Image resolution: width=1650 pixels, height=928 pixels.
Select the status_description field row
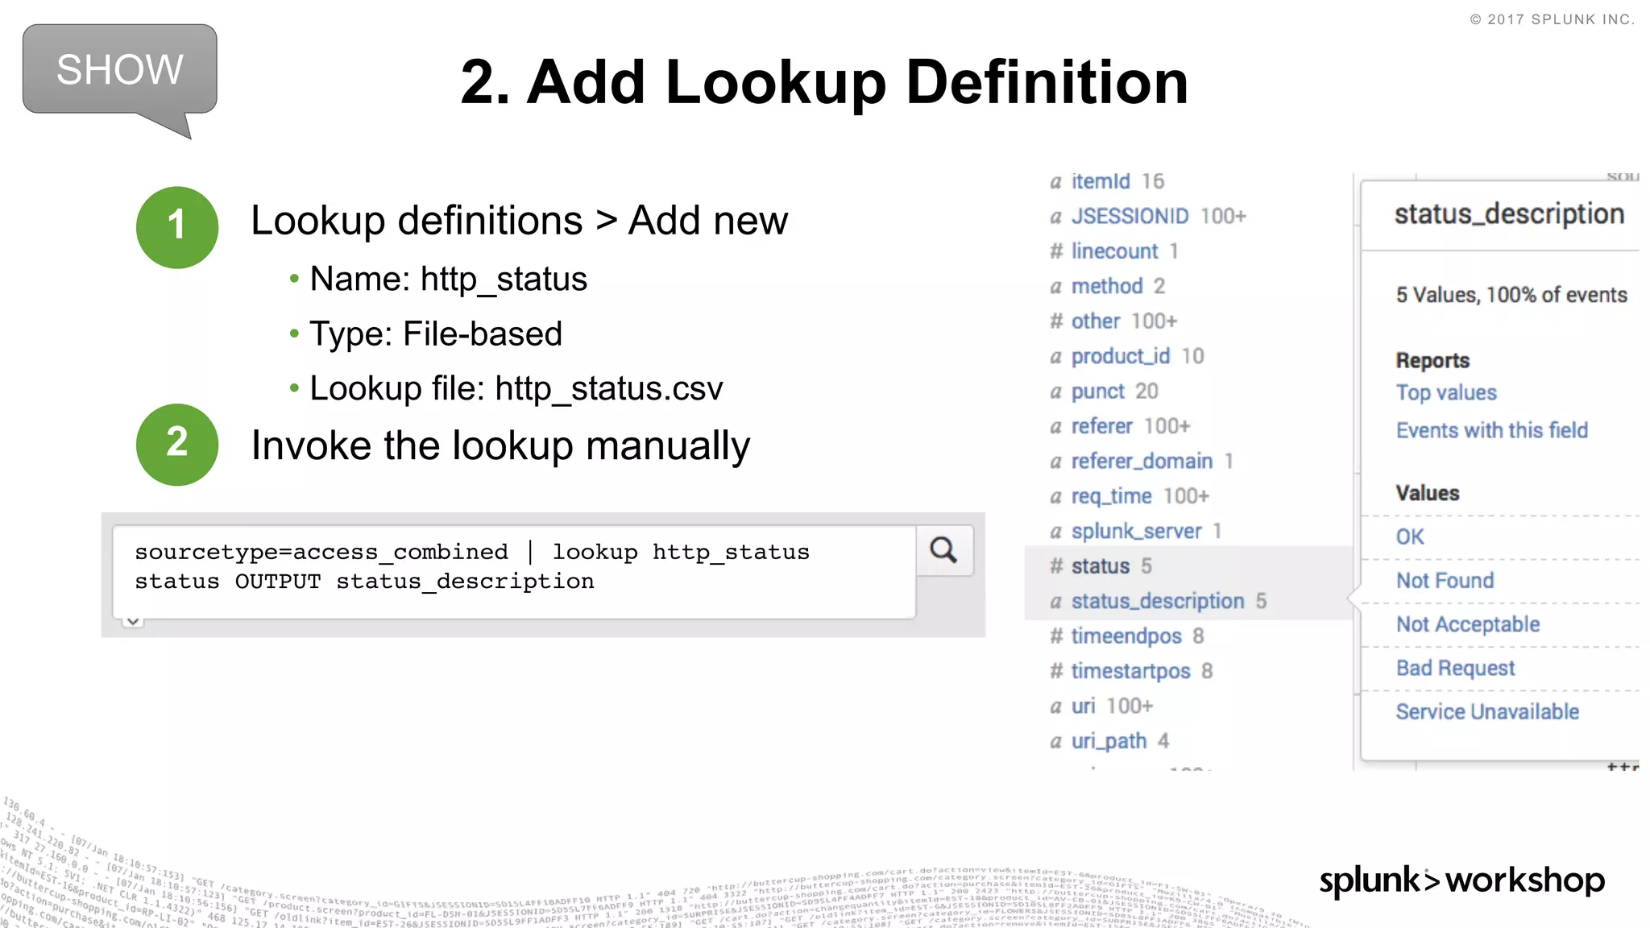pos(1188,602)
